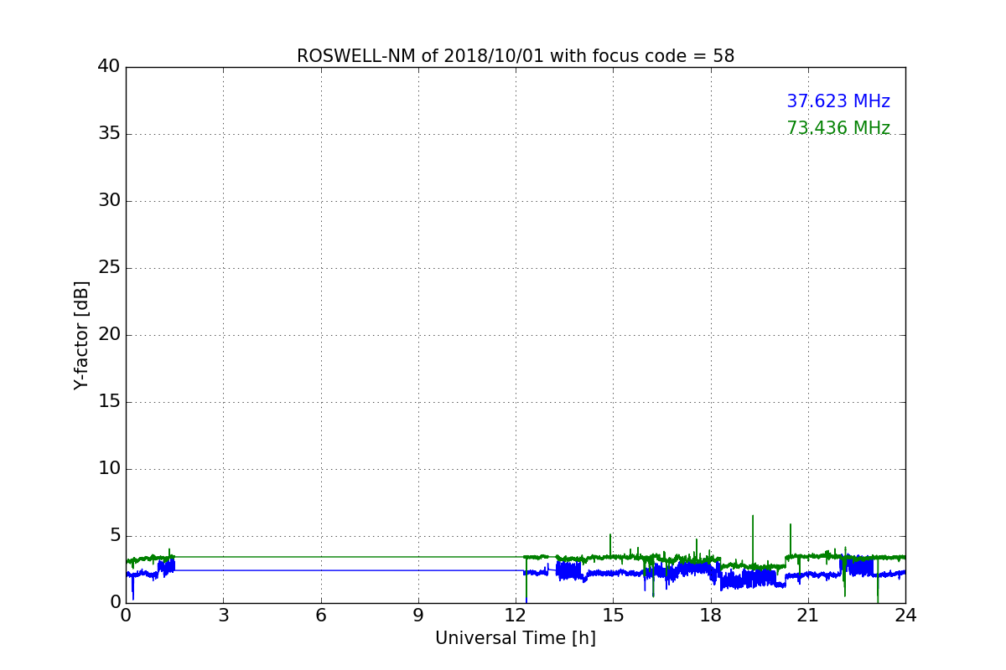Click y-axis tick label 25

109,268
